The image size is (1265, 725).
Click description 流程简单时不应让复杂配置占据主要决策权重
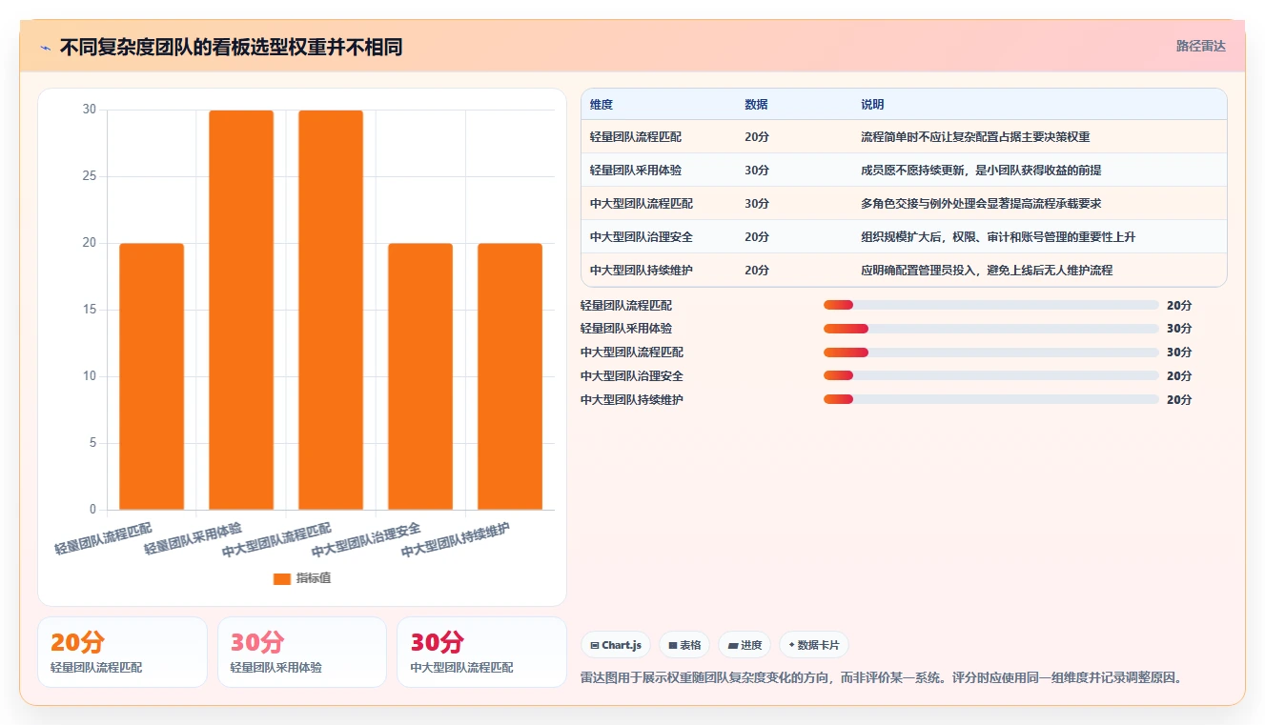(x=975, y=137)
